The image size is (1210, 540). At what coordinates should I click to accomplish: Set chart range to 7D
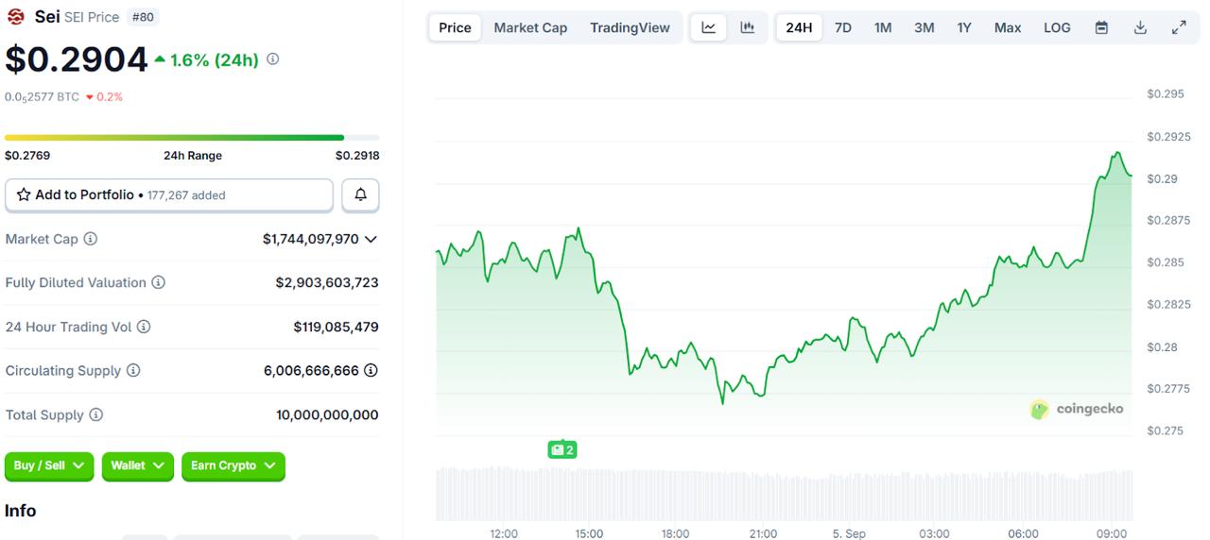(x=843, y=27)
